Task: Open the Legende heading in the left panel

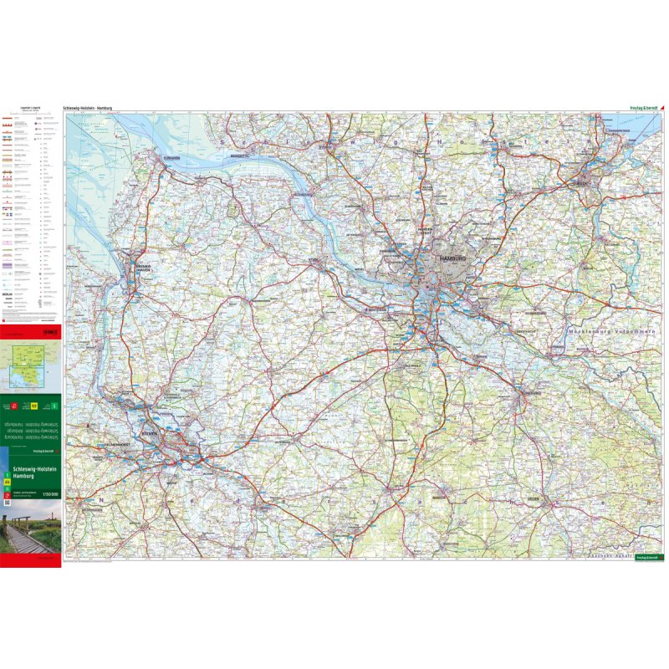Action: (32, 110)
